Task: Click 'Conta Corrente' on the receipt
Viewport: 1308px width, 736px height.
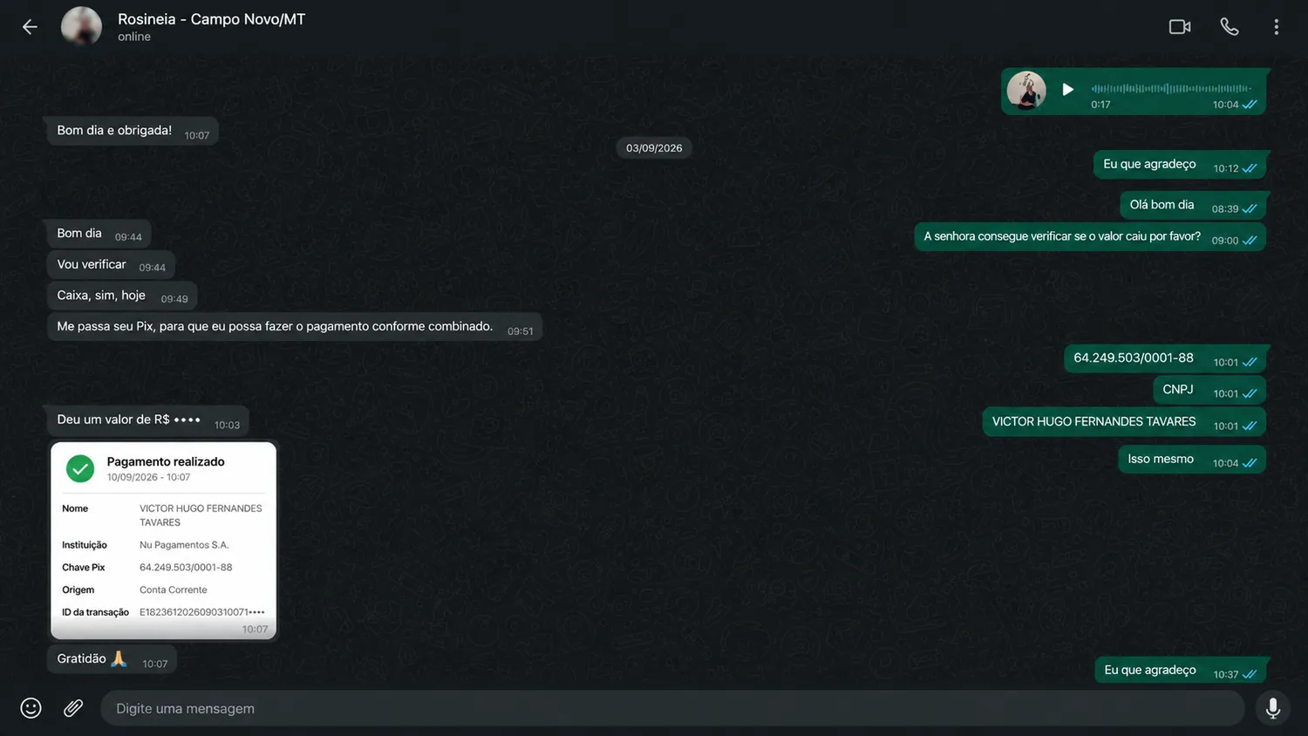Action: tap(174, 590)
